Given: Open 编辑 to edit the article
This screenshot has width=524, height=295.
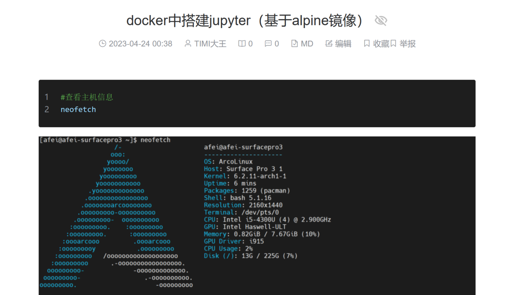Looking at the screenshot, I should [x=343, y=44].
